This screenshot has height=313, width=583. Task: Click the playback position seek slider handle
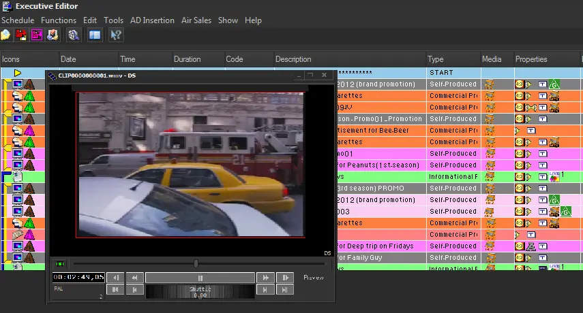click(196, 263)
